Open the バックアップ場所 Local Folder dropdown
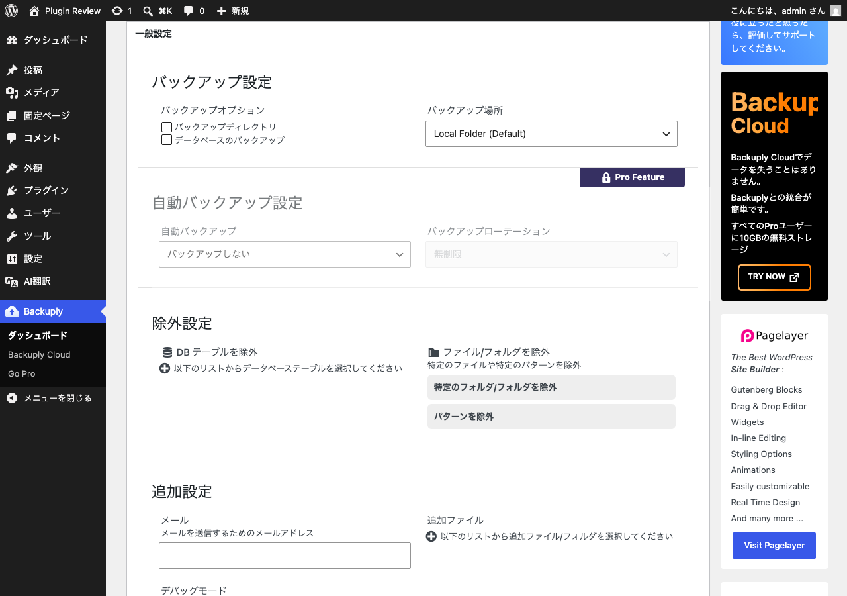The width and height of the screenshot is (847, 596). coord(551,134)
